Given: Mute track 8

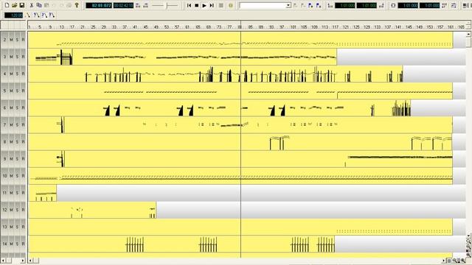Looking at the screenshot, I should 12,141.
